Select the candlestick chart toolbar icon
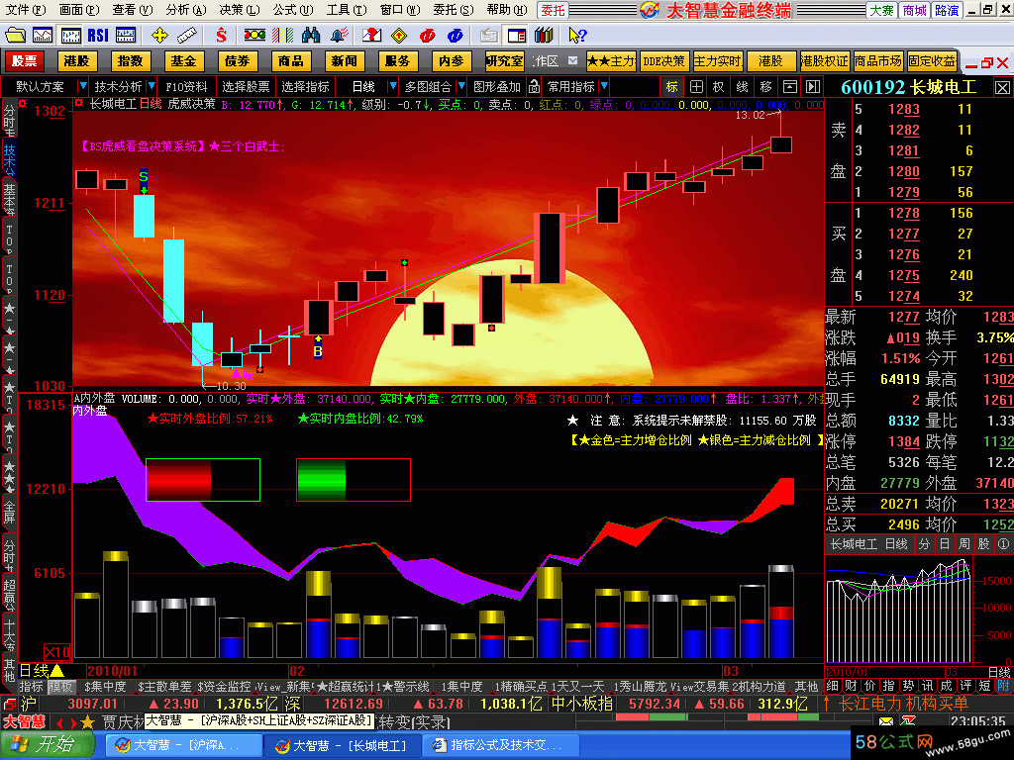 coord(70,35)
